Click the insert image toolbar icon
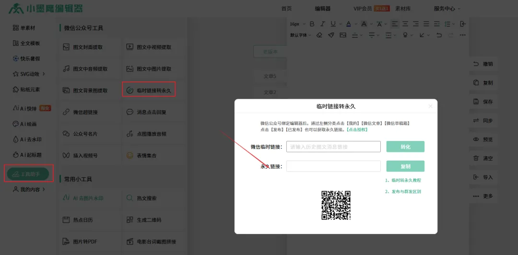The width and height of the screenshot is (518, 255). pyautogui.click(x=343, y=35)
